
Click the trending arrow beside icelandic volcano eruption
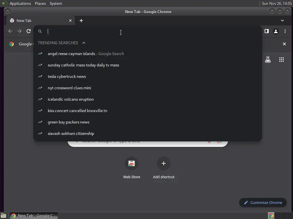tap(40, 99)
